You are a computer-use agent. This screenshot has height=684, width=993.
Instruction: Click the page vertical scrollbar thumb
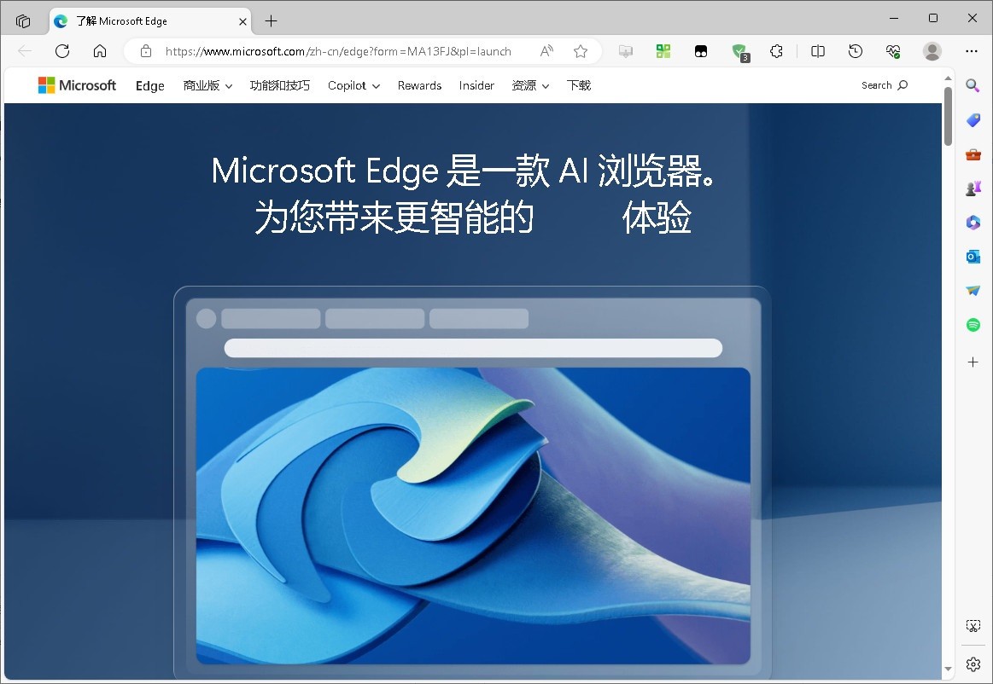(x=948, y=117)
